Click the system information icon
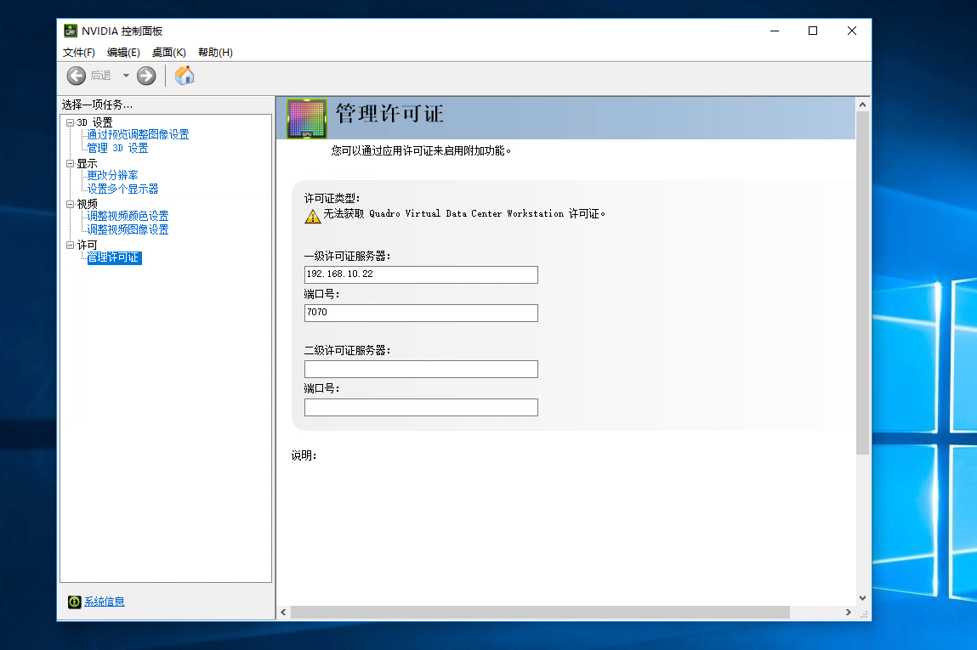The width and height of the screenshot is (977, 650). [x=74, y=602]
